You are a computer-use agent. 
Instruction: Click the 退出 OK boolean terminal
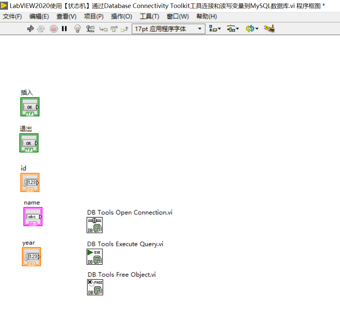coord(29,143)
